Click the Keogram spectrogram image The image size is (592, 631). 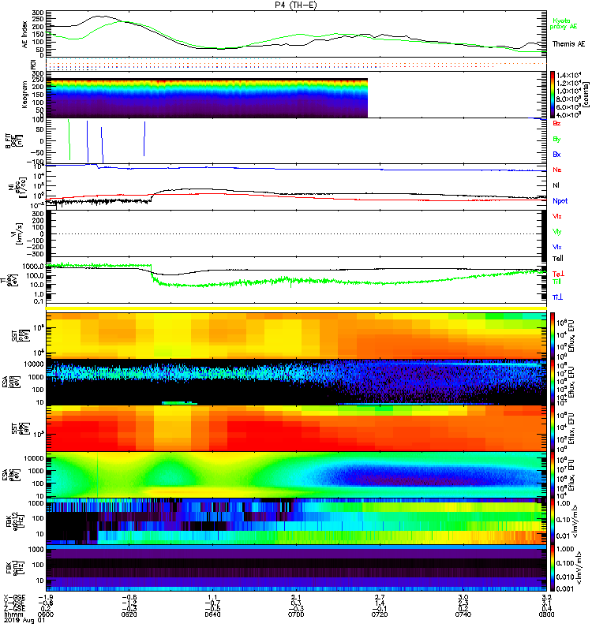point(207,98)
